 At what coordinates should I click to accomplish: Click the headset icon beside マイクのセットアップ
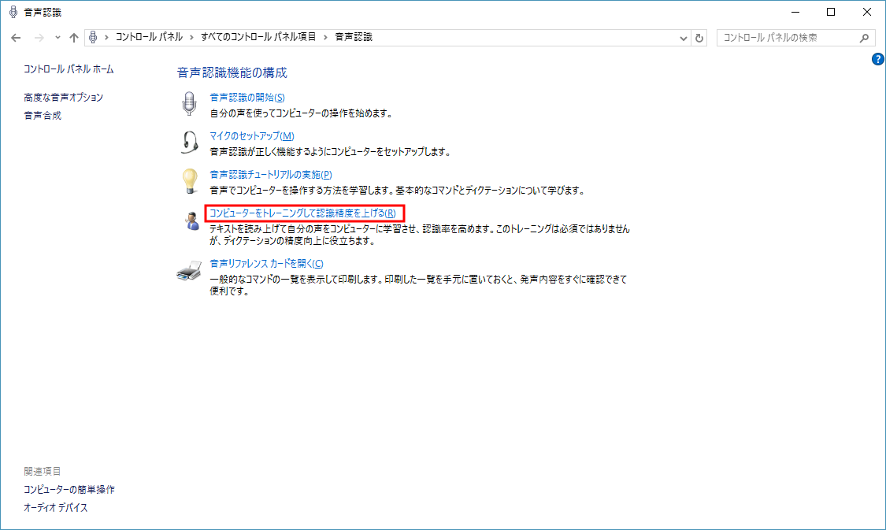click(189, 143)
